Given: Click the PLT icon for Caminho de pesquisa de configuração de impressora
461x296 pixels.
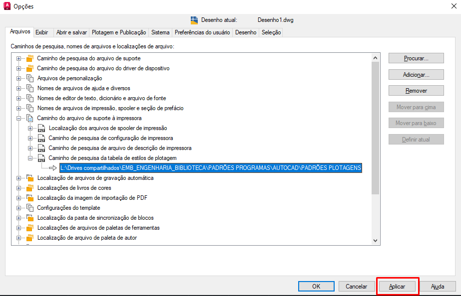Looking at the screenshot, I should tap(41, 138).
